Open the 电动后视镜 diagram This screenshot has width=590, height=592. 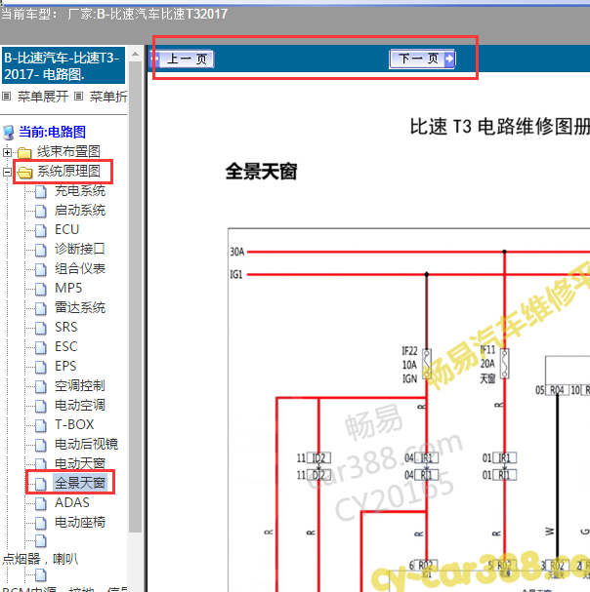click(86, 444)
